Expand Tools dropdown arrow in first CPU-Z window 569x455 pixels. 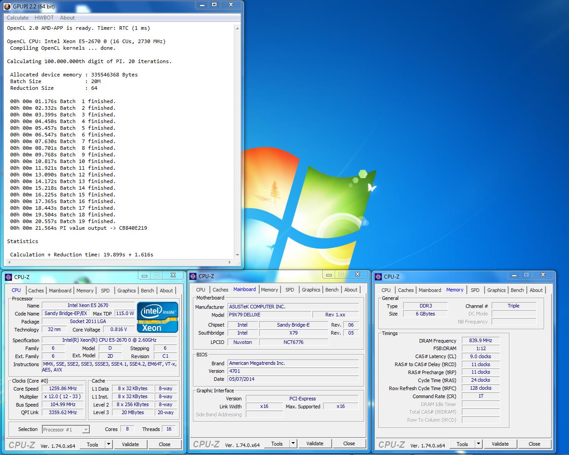(x=108, y=444)
